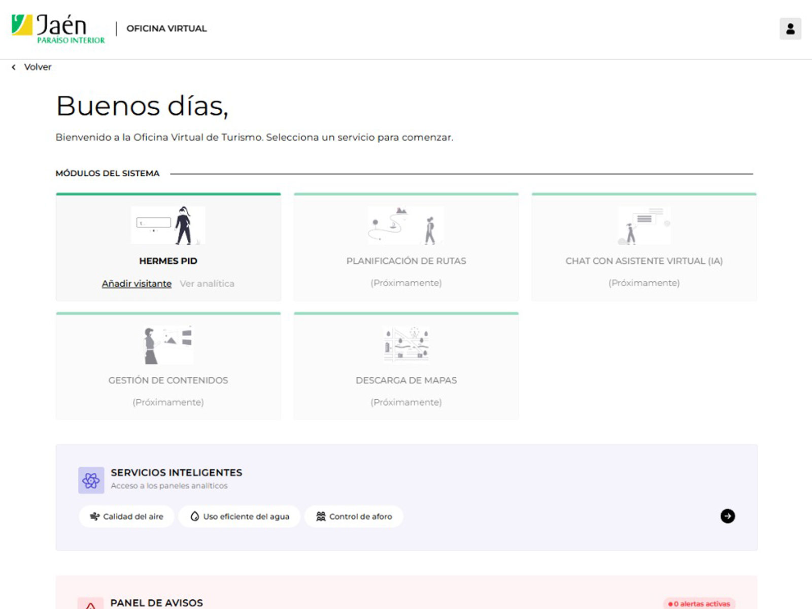This screenshot has height=609, width=812.
Task: Click the Planificación de rutas illustration
Action: pos(406,226)
